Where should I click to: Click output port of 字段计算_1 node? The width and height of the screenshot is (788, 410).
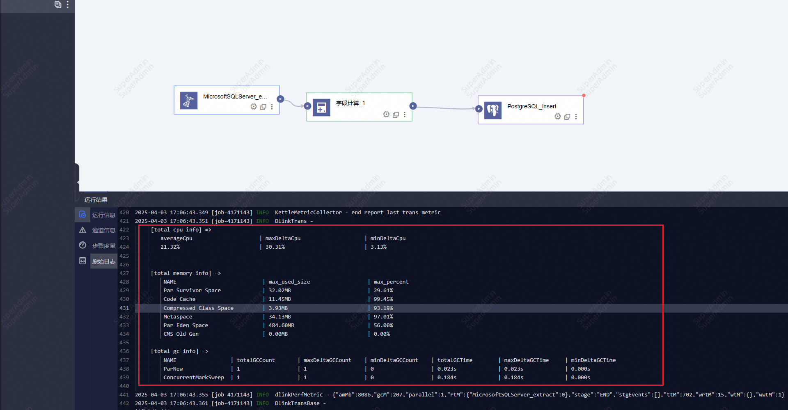click(x=413, y=106)
